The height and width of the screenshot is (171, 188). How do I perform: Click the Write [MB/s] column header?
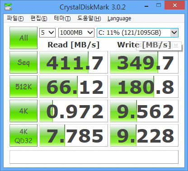pyautogui.click(x=144, y=45)
